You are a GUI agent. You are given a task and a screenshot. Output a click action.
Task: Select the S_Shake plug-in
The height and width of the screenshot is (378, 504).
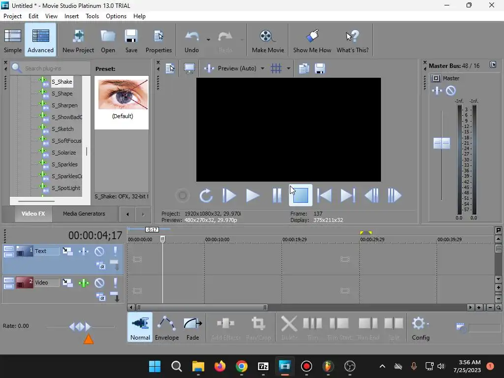pos(62,82)
